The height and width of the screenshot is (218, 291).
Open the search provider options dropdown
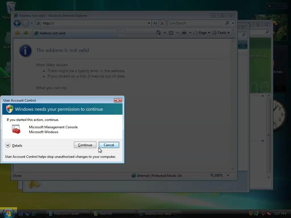[233, 23]
